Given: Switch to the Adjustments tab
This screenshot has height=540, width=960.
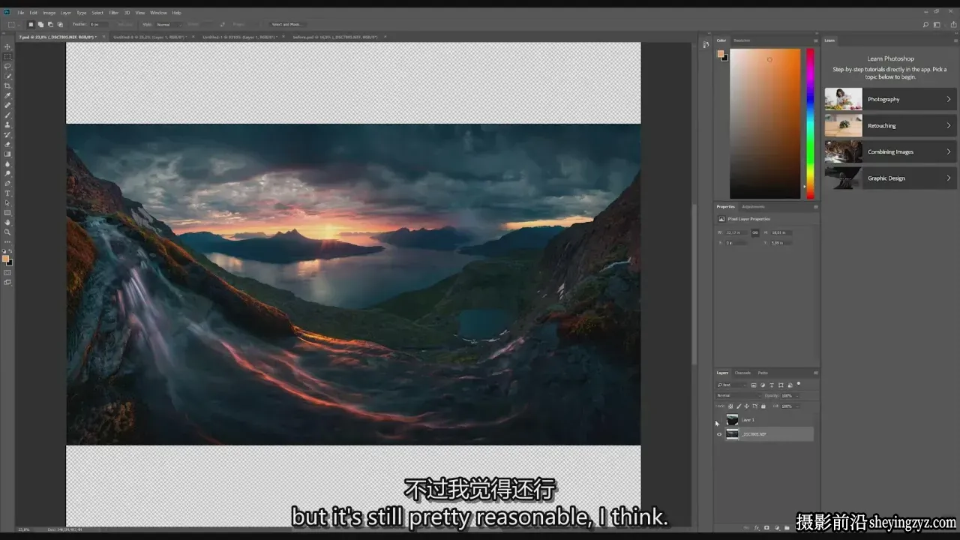Looking at the screenshot, I should (753, 206).
